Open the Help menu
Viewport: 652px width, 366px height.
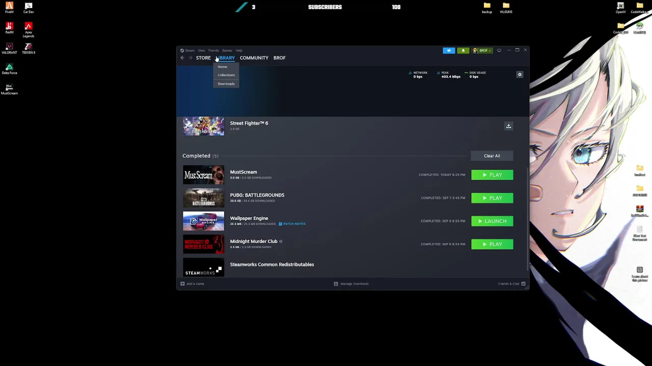239,50
